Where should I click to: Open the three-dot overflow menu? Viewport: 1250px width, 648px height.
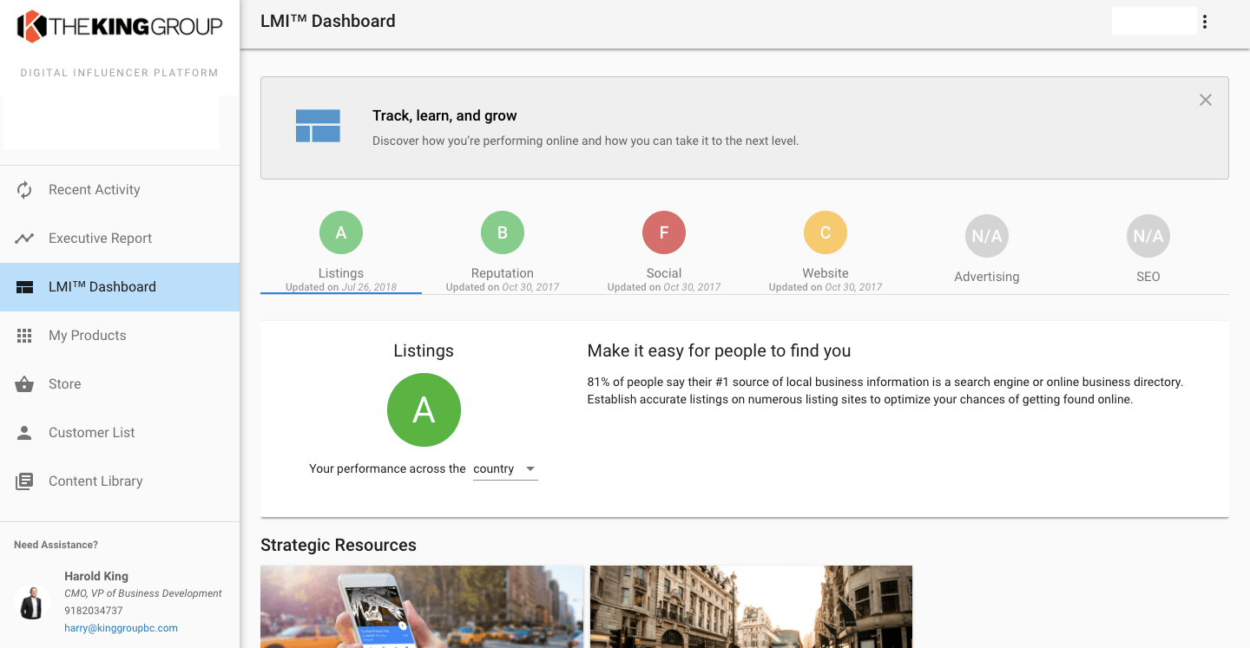click(1205, 22)
